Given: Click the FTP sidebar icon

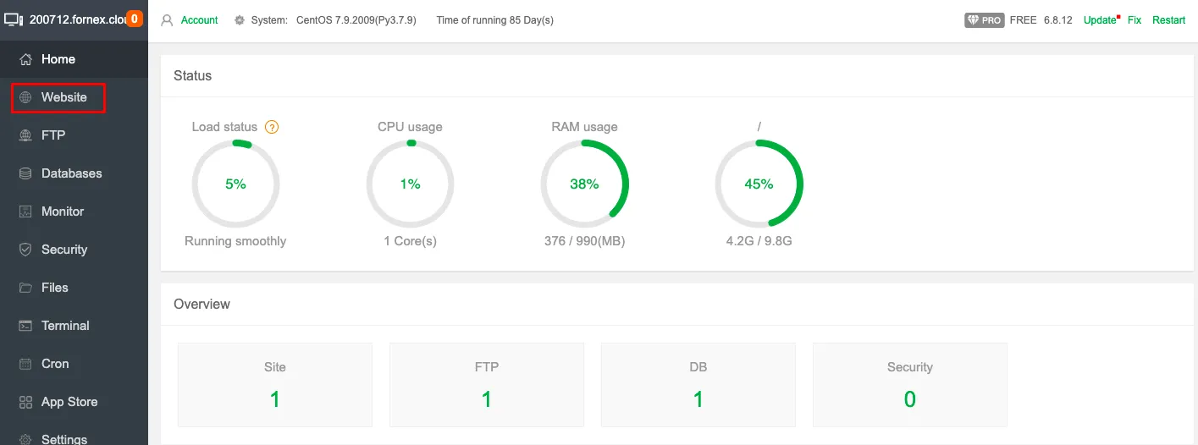Looking at the screenshot, I should point(25,135).
